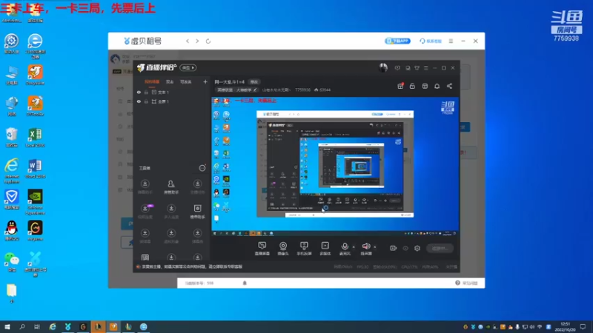Click the room number 7759938 in the companion
The image size is (593, 333).
(302, 90)
